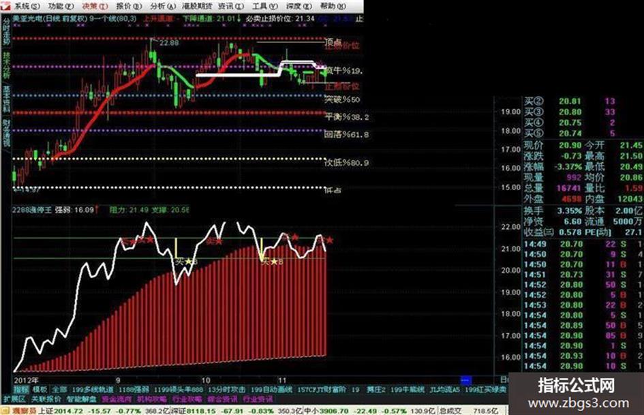Apply the 199红买绿卖 indicator
Viewport: 644px width, 415px height.
(485, 389)
